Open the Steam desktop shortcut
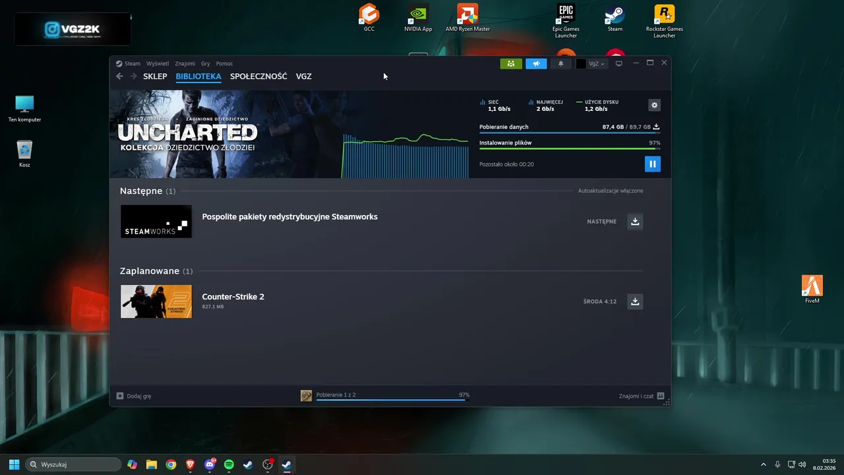 tap(615, 18)
